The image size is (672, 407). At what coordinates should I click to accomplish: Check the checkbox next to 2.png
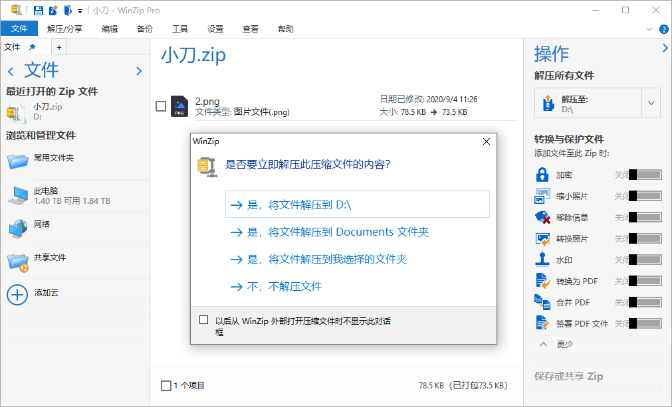coord(160,106)
